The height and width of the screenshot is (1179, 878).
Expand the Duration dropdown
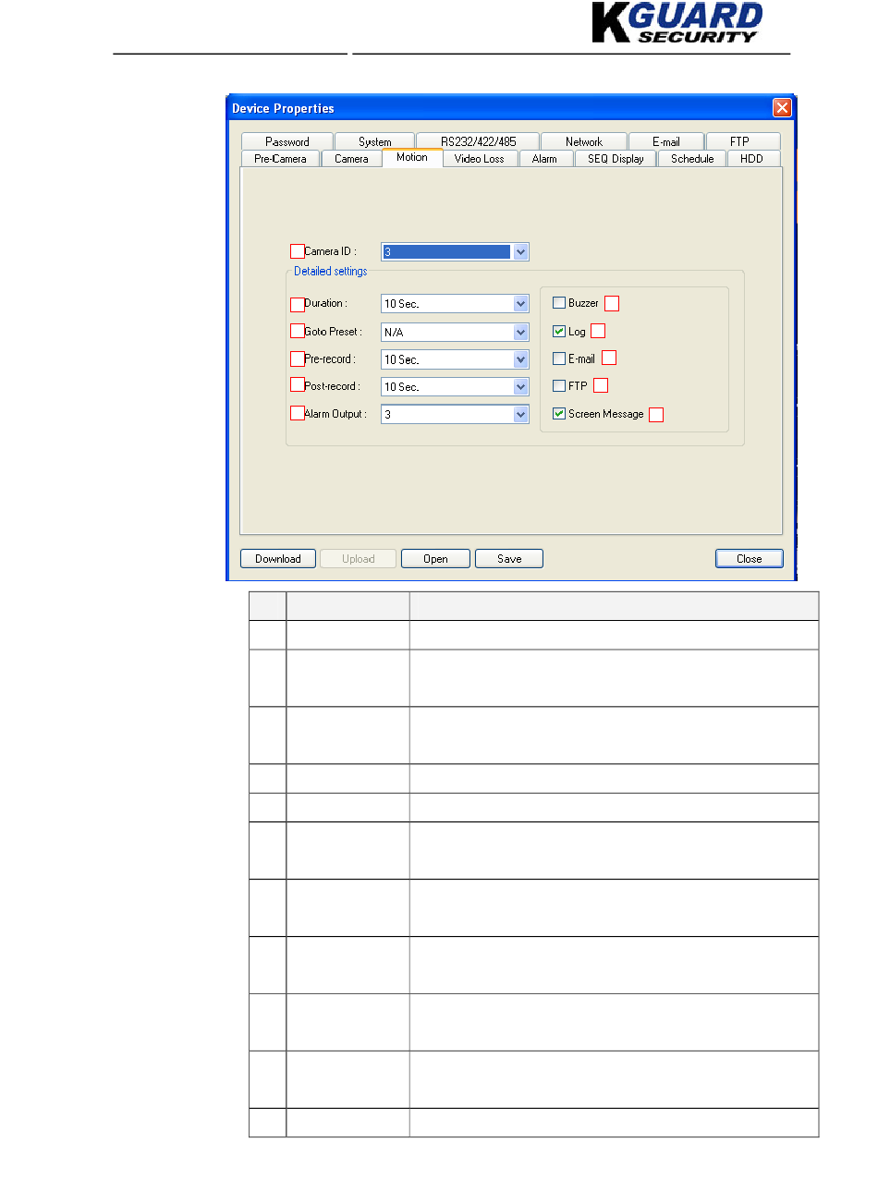click(x=521, y=303)
